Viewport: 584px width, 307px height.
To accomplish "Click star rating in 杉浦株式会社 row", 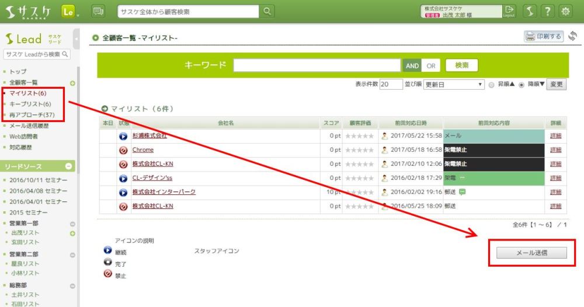I will point(359,136).
